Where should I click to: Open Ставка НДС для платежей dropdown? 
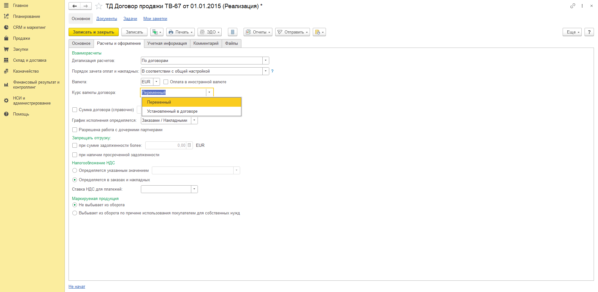[194, 189]
